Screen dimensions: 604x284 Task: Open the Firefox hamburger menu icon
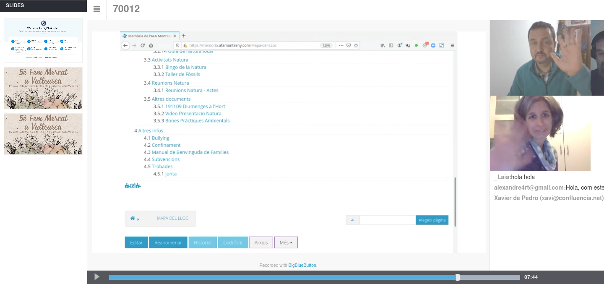[x=452, y=45]
